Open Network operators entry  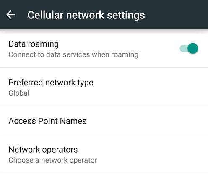104,154
